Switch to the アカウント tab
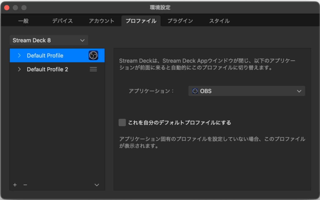This screenshot has width=320, height=200. [102, 21]
